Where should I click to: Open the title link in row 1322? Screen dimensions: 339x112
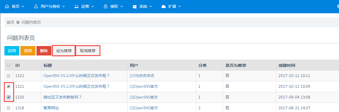pyautogui.click(x=77, y=76)
